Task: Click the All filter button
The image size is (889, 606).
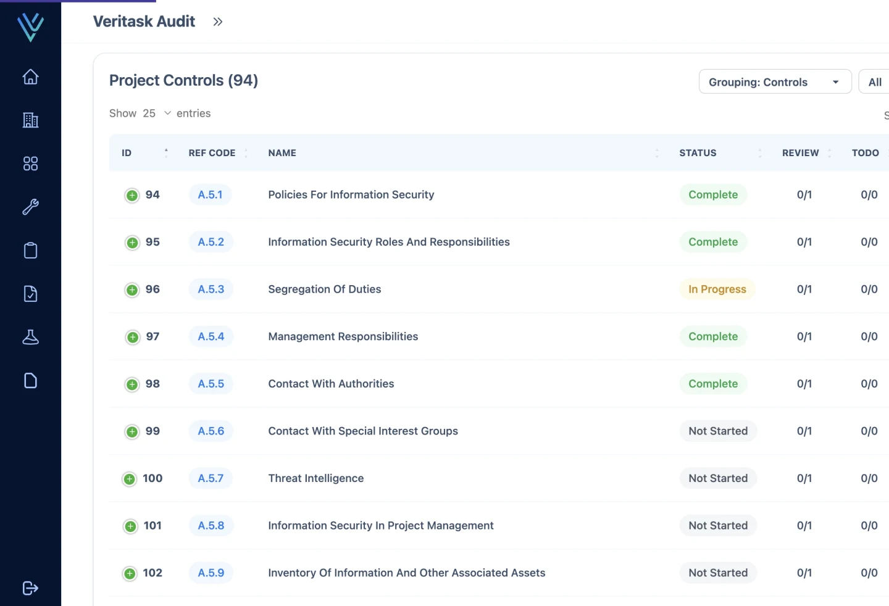Action: pyautogui.click(x=874, y=81)
